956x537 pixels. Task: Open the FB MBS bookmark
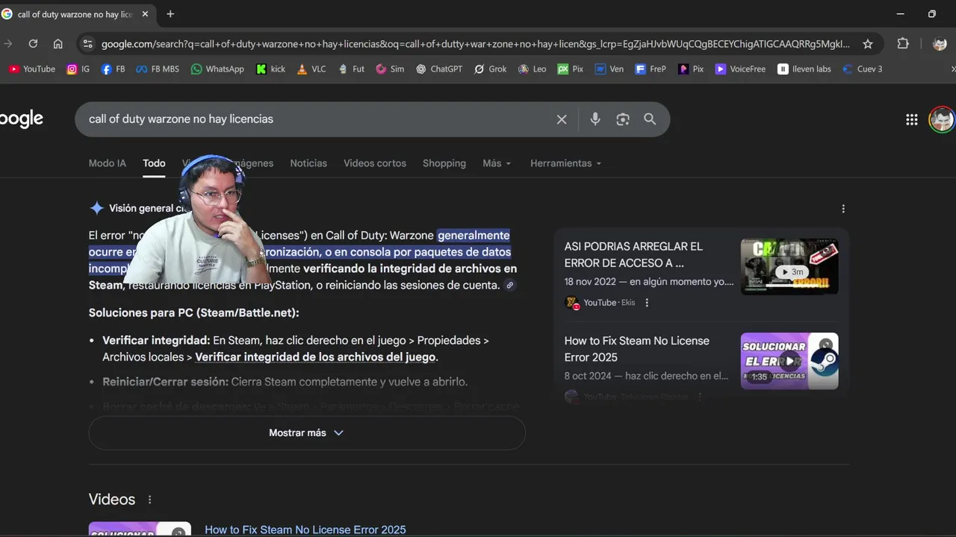click(x=158, y=69)
